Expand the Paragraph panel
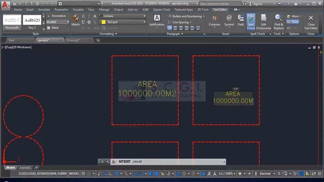 175,34
